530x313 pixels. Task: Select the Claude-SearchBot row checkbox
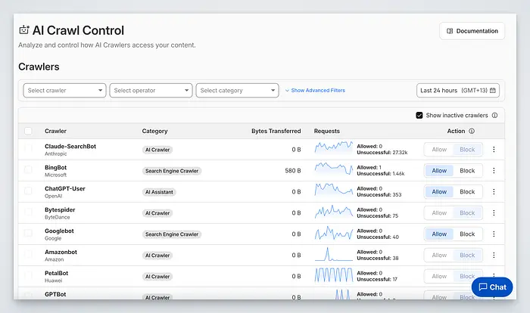tap(29, 148)
